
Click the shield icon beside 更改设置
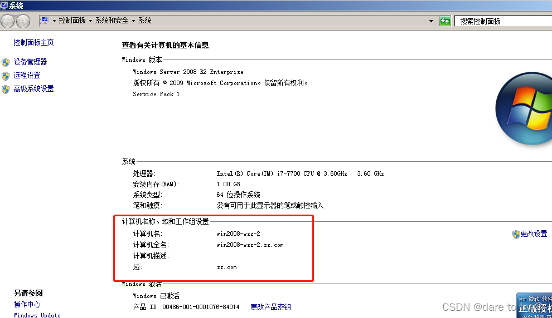click(x=516, y=234)
